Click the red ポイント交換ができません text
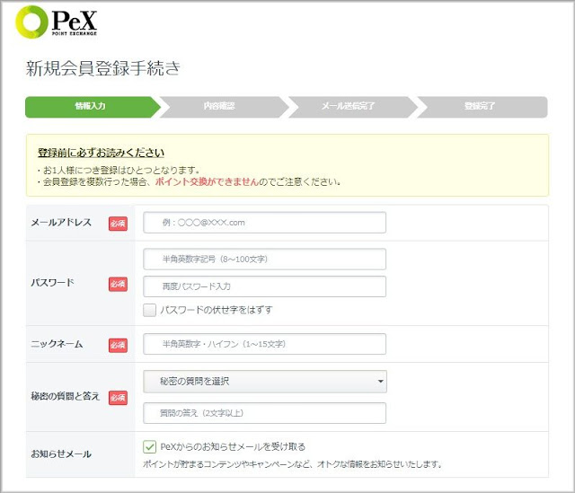The image size is (575, 493). point(207,181)
